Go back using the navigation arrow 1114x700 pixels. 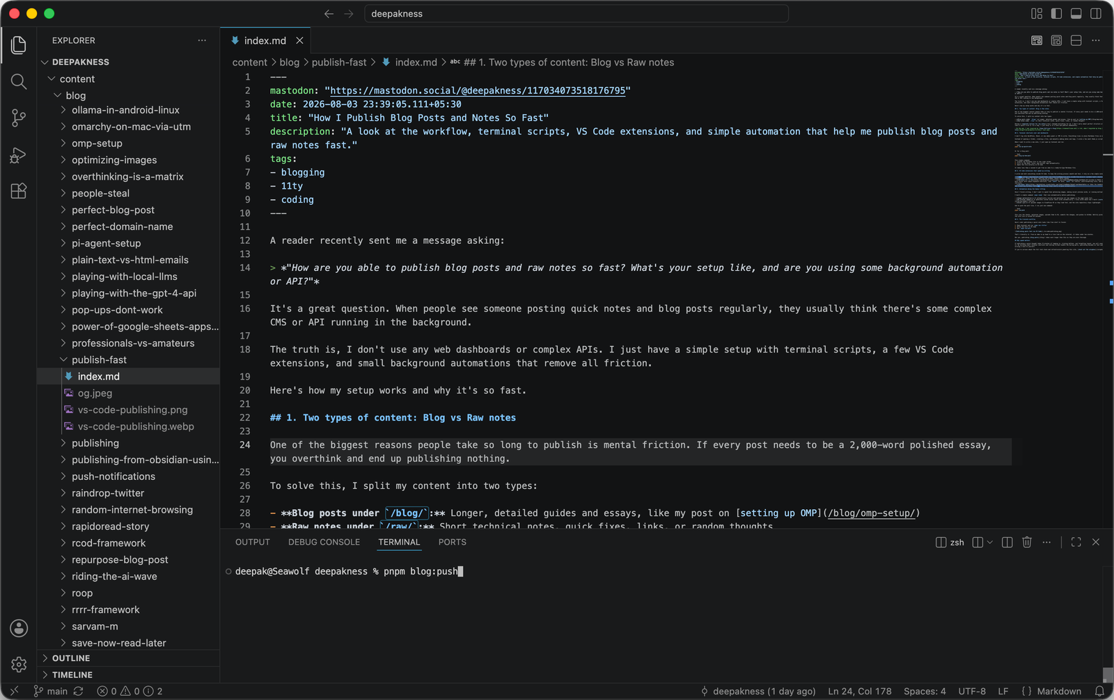pos(329,14)
